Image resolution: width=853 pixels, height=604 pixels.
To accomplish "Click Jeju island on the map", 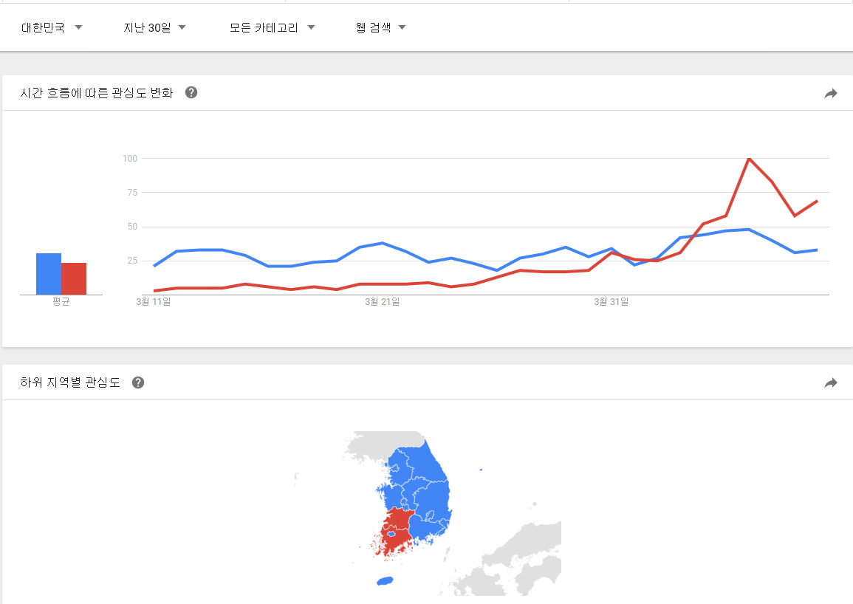I will [385, 581].
